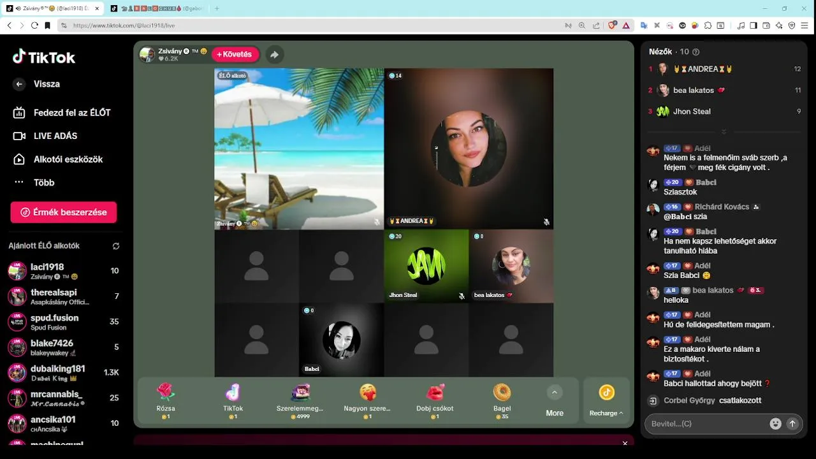The height and width of the screenshot is (459, 816).
Task: Click muted microphone icon on Zsivány tile
Action: click(x=377, y=222)
